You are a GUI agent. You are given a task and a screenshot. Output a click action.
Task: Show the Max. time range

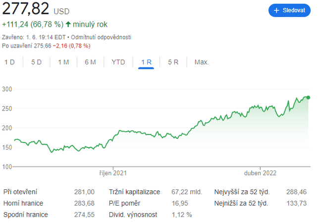pyautogui.click(x=201, y=62)
